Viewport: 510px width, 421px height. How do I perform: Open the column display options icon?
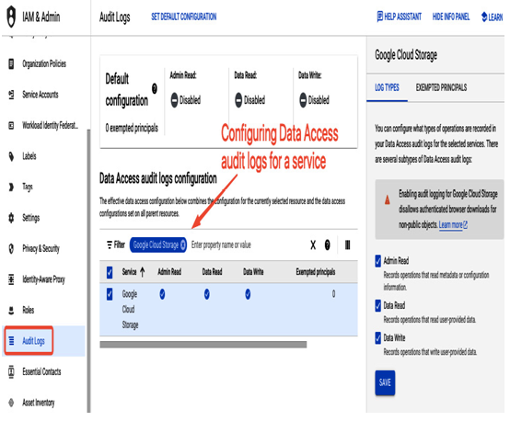347,245
